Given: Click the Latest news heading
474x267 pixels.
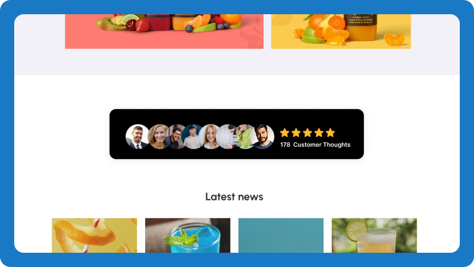Looking at the screenshot, I should 234,197.
